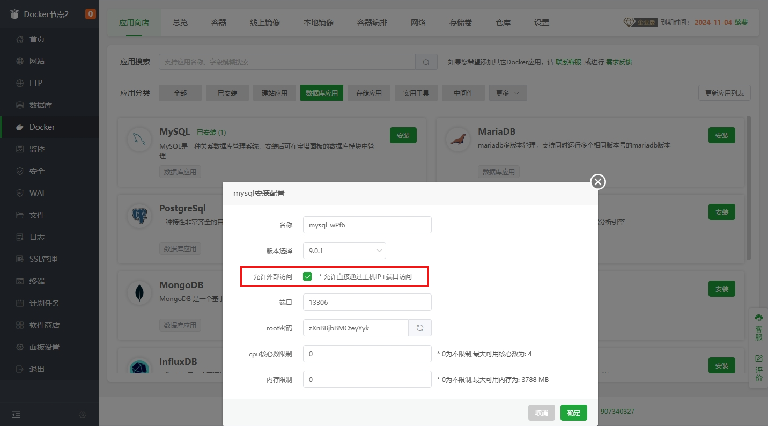Click the 退出 logout sidebar item
768x426 pixels.
point(49,369)
